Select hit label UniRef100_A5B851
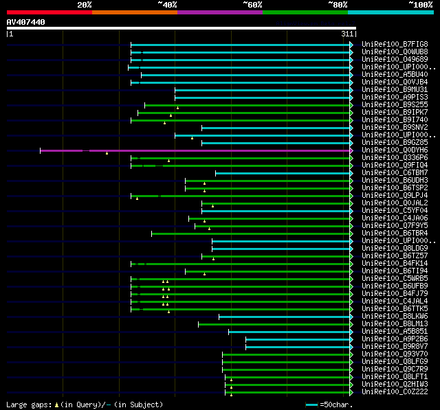The height and width of the screenshot is (410, 440). click(395, 332)
